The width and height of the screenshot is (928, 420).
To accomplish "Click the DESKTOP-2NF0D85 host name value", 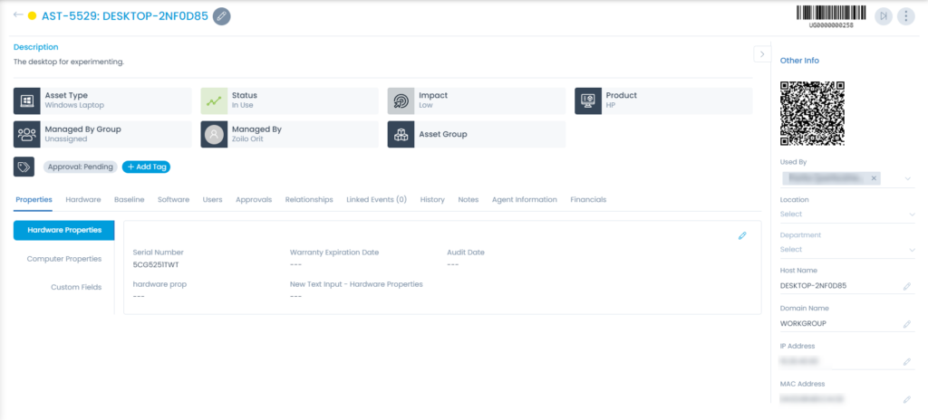I will point(813,286).
